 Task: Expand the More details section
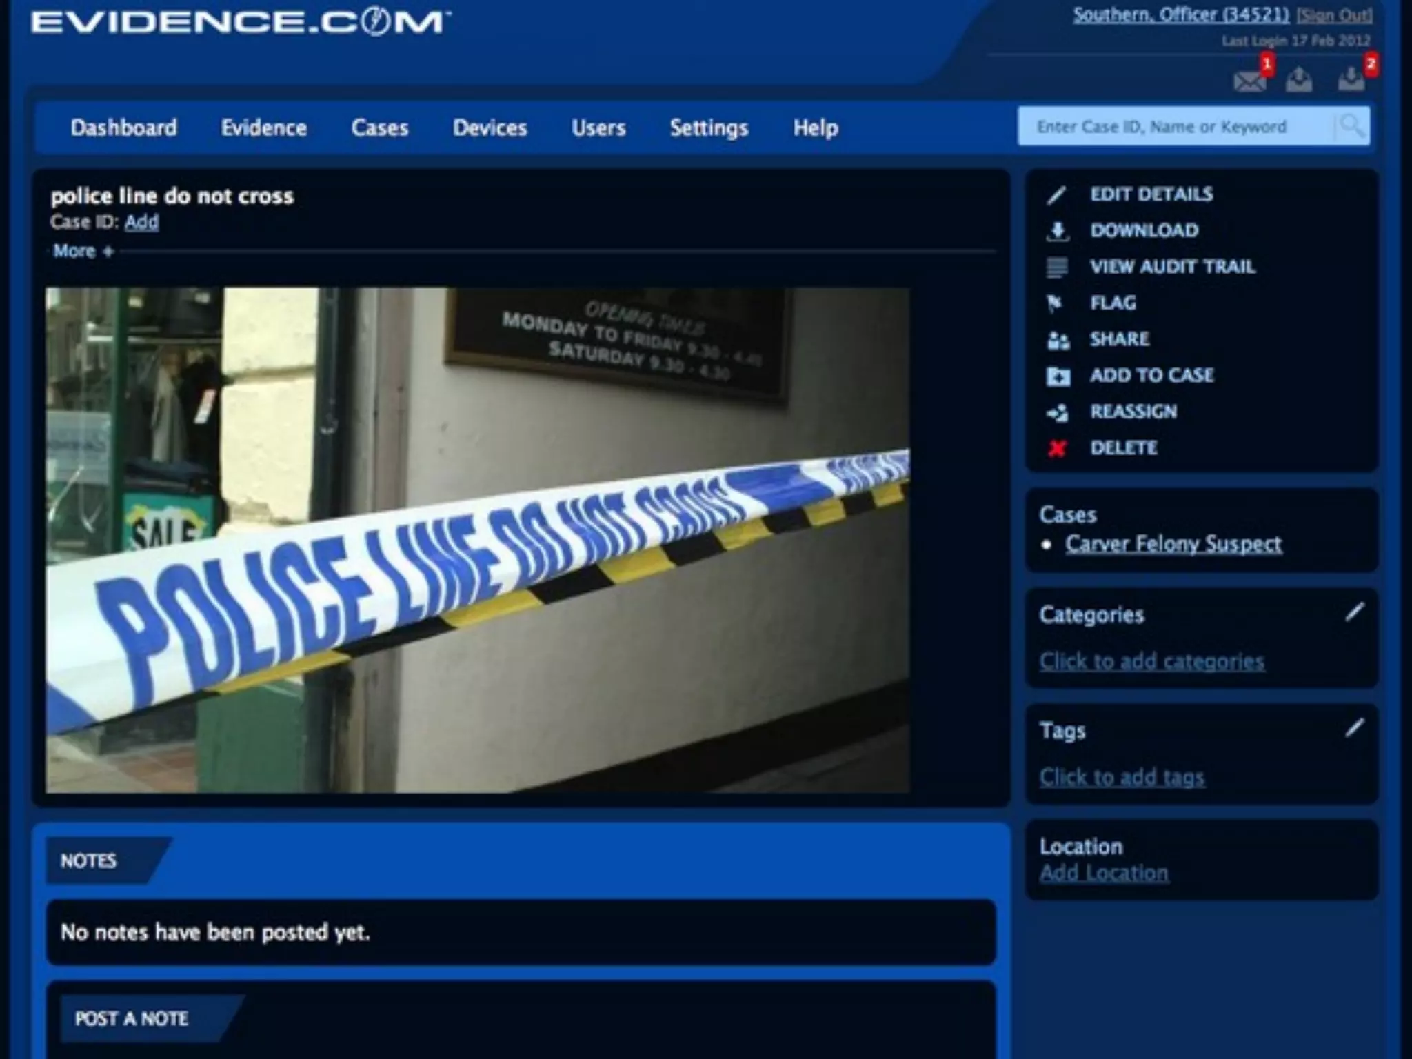tap(83, 251)
